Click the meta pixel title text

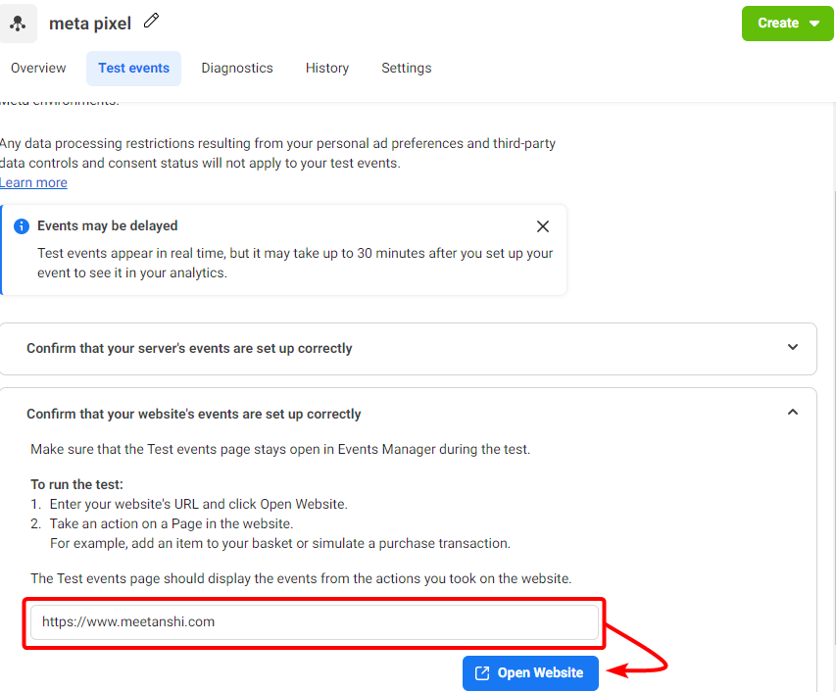coord(90,24)
